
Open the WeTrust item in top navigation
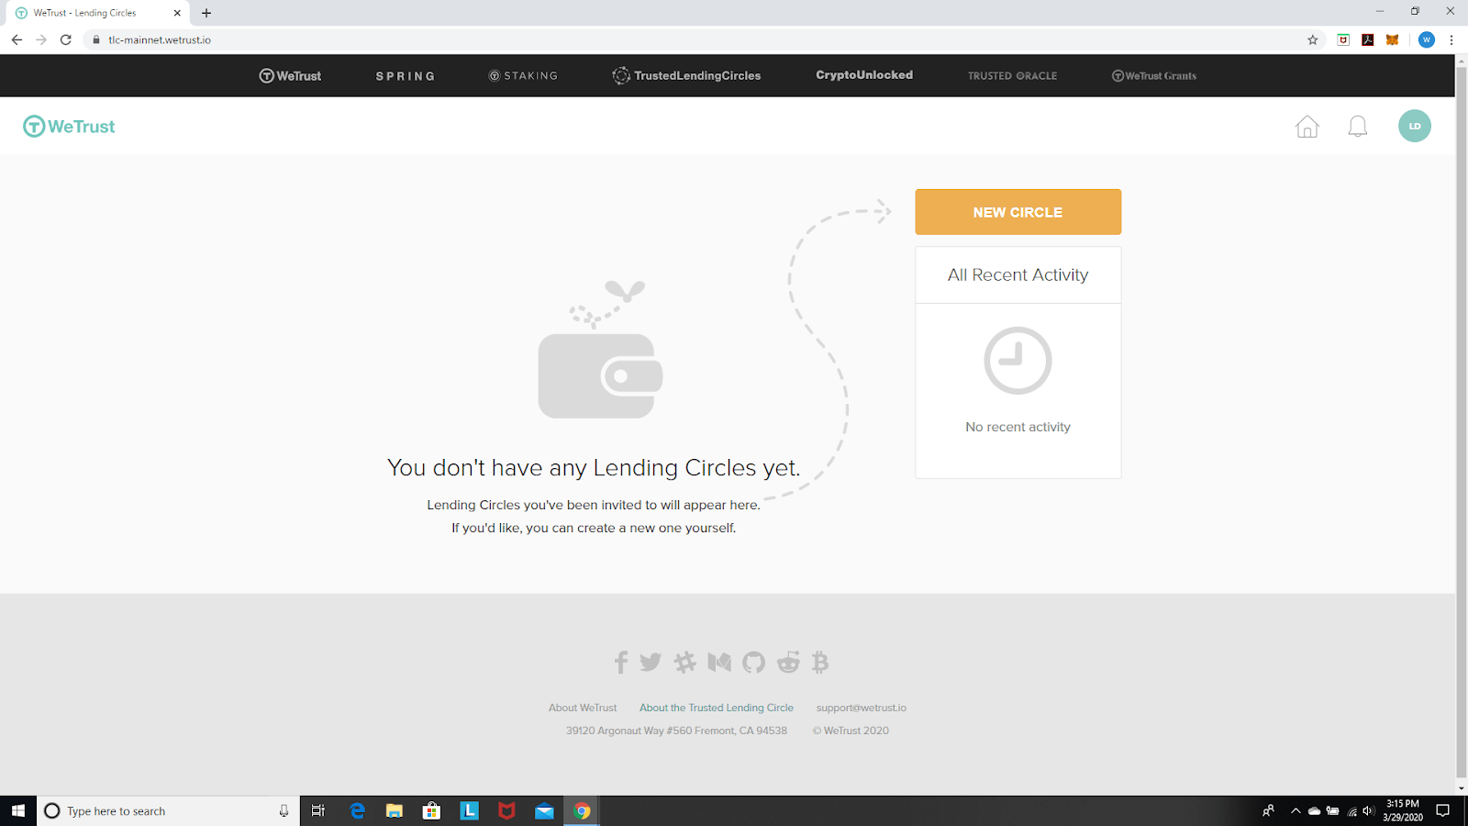tap(290, 76)
